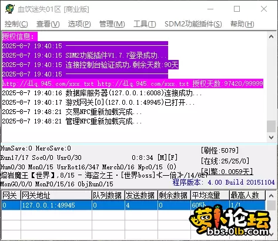Viewport: 278px width, 241px height.
Task: Maximize the 血饮迷失01区 window
Action: (237, 9)
